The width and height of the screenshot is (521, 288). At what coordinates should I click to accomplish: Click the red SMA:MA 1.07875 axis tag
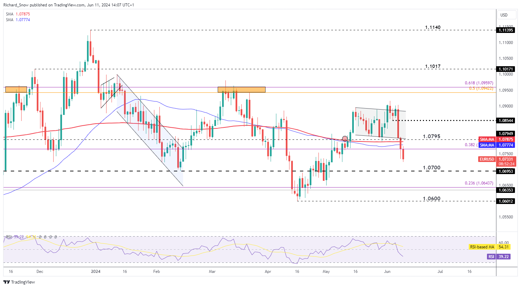point(497,139)
